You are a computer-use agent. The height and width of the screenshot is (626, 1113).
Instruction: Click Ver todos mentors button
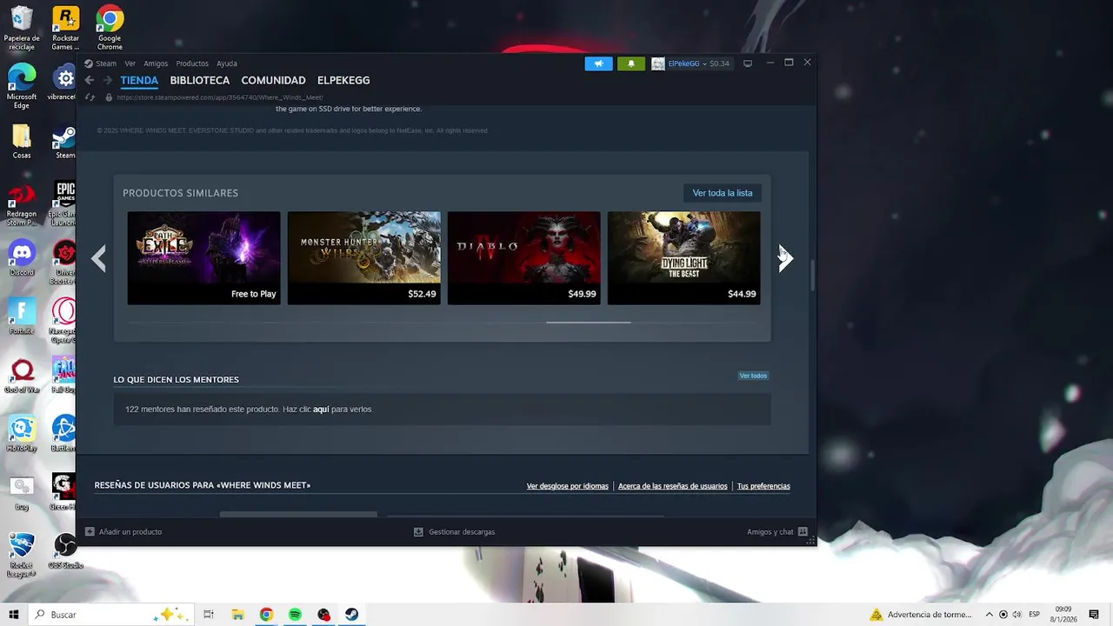click(753, 376)
